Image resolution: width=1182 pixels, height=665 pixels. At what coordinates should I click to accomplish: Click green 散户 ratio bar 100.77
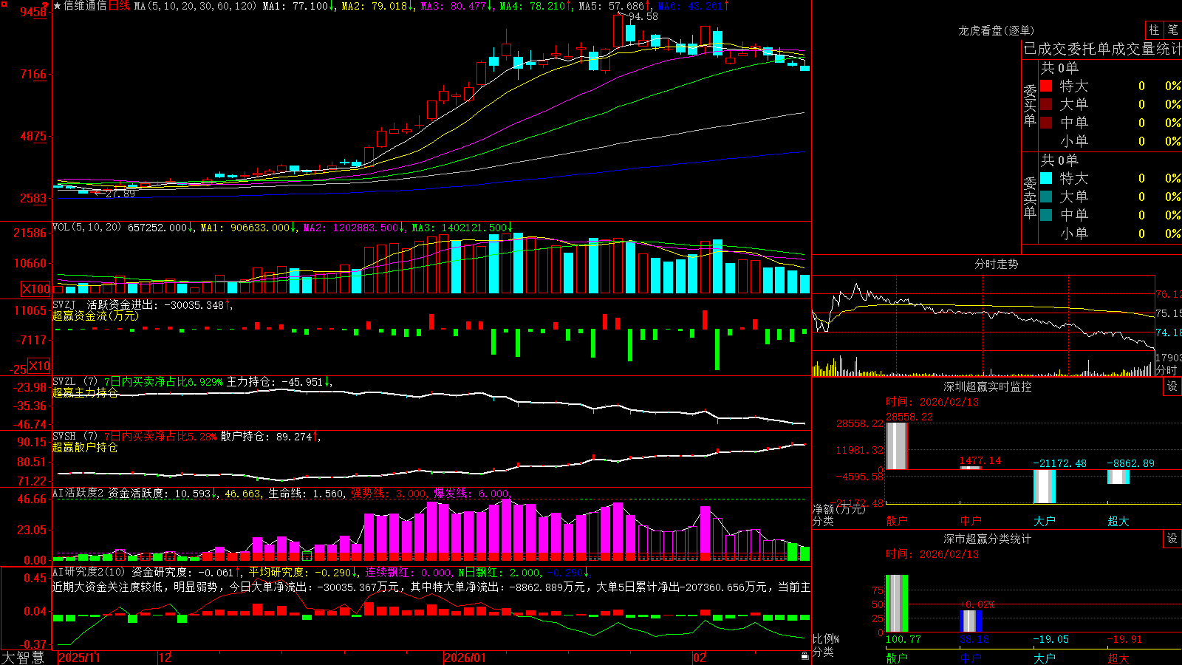coord(897,604)
